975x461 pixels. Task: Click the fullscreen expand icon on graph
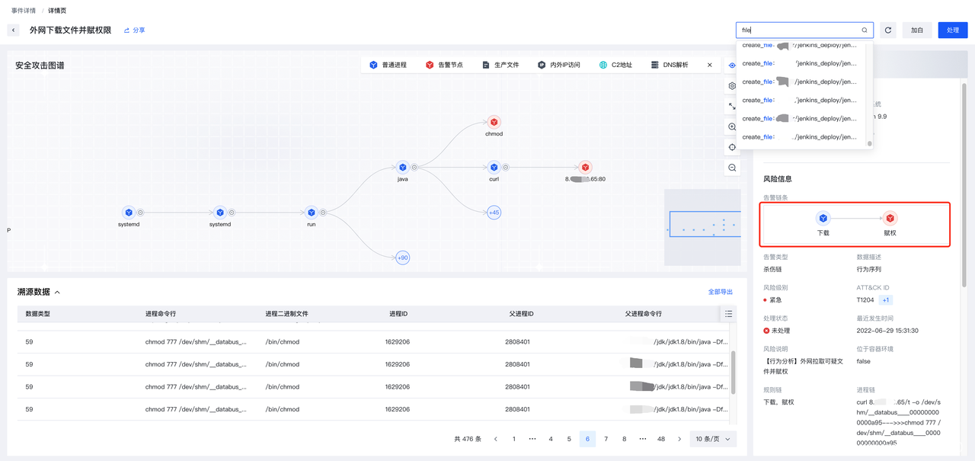[x=732, y=107]
